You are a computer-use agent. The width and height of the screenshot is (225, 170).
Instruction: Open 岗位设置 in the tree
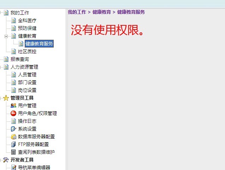click(27, 90)
